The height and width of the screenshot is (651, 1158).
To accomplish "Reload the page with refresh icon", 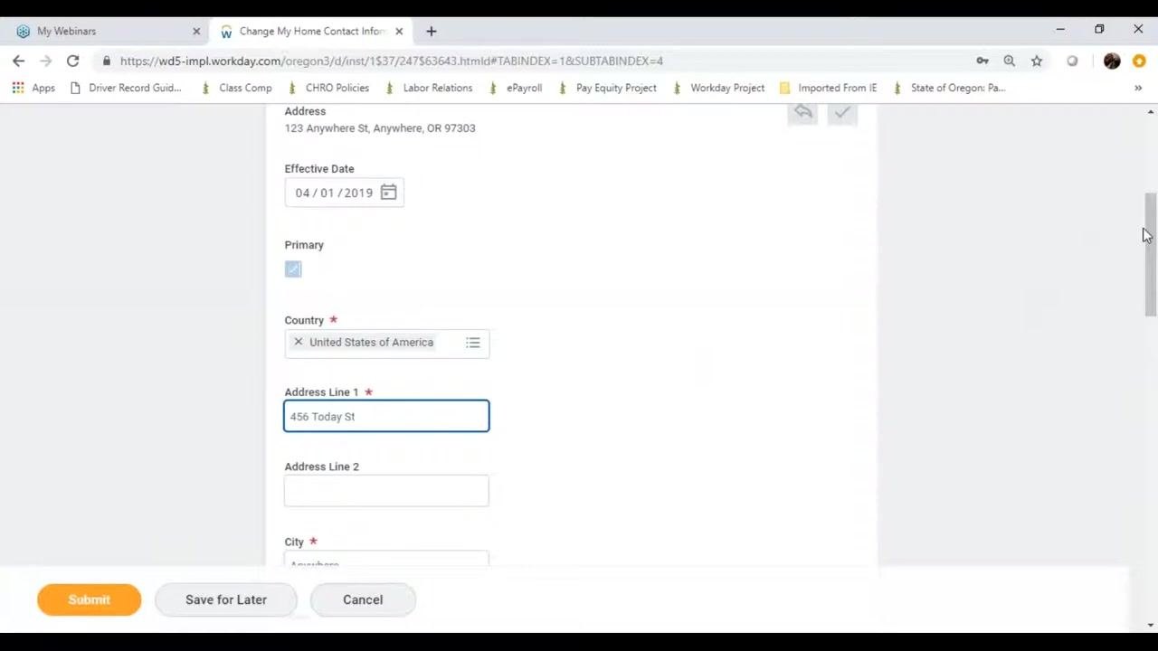I will (x=72, y=61).
